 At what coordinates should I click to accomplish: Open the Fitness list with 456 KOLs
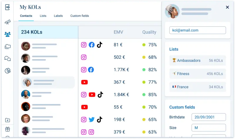(x=197, y=74)
